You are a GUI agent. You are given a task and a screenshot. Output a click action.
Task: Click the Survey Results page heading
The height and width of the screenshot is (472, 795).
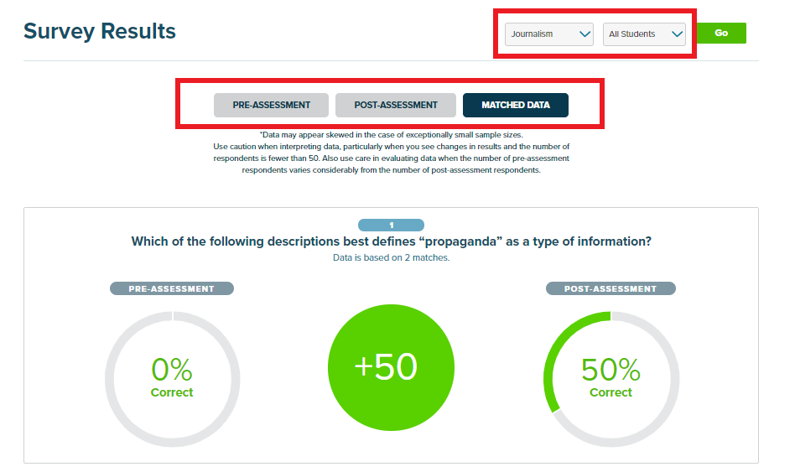pyautogui.click(x=100, y=32)
